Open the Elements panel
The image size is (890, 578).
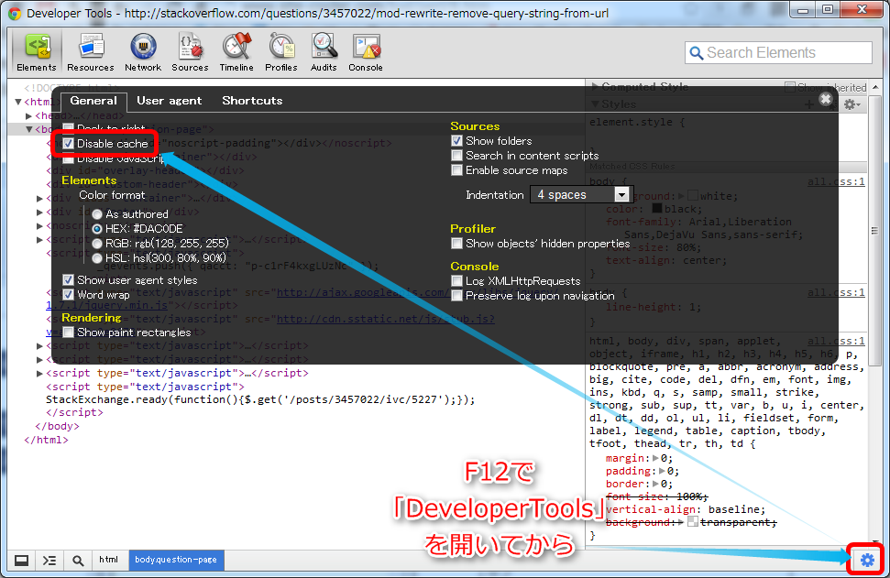point(37,52)
